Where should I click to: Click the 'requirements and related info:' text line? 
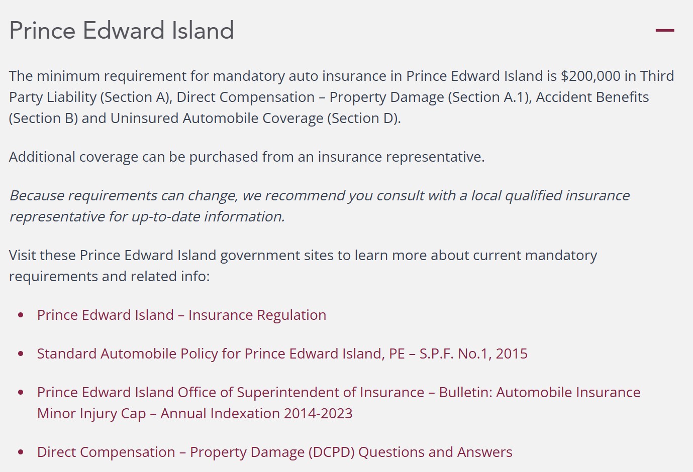point(110,276)
